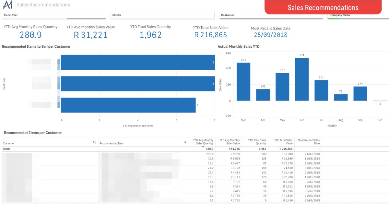
Task: Click the date cell 04/09/2018
Action: click(x=312, y=168)
